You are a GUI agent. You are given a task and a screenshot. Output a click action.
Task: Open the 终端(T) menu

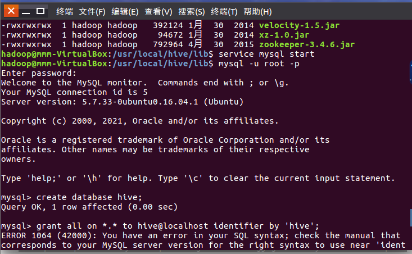tap(224, 12)
